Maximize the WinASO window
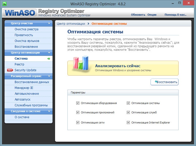The height and width of the screenshot is (146, 196). pos(180,3)
